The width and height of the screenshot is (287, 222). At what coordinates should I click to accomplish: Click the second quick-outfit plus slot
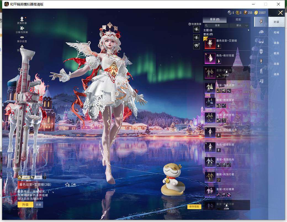pyautogui.click(x=196, y=38)
